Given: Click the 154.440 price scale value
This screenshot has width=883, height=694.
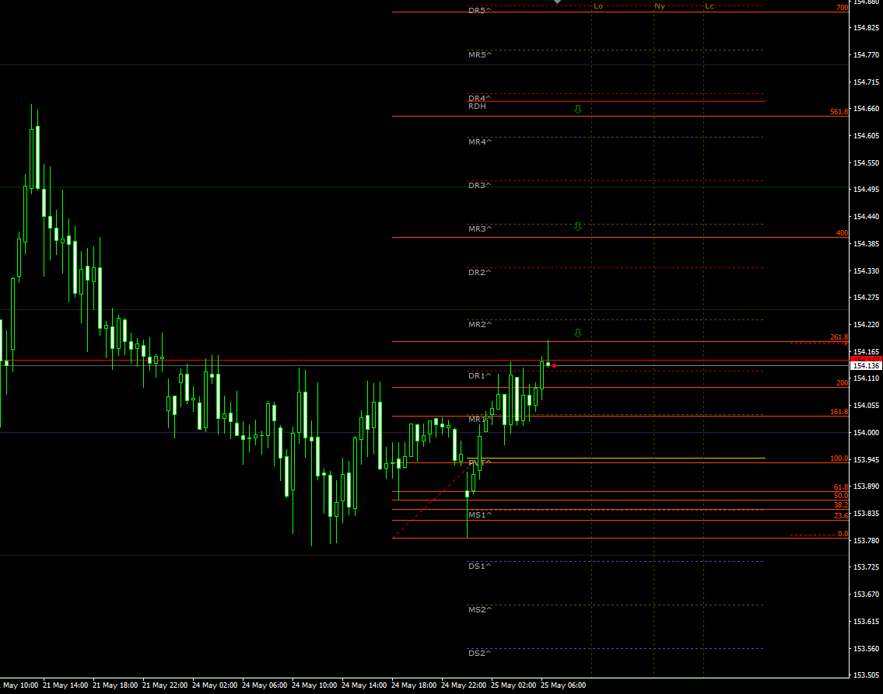Looking at the screenshot, I should tap(866, 217).
